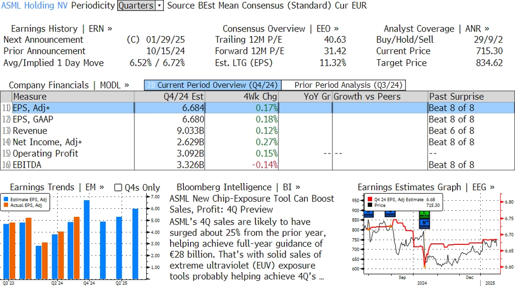This screenshot has height=288, width=515.
Task: Click the 6.52% / 6.72% implied move value
Action: (157, 63)
